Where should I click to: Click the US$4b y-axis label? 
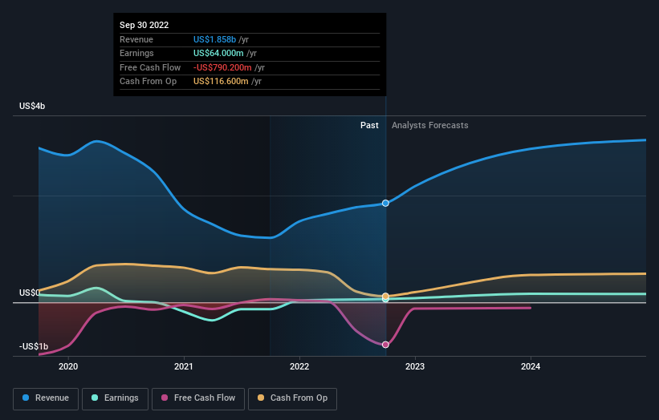click(x=32, y=106)
